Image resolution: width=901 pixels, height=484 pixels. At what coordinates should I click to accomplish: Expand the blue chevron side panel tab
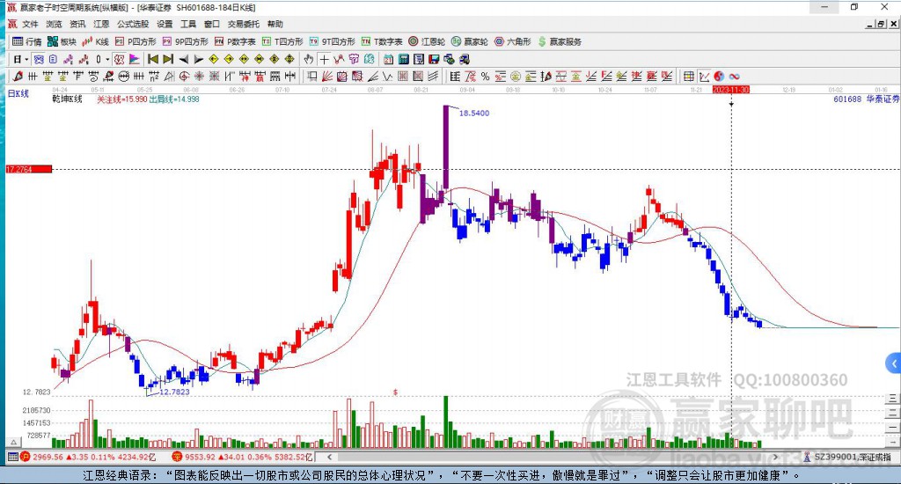coord(893,363)
